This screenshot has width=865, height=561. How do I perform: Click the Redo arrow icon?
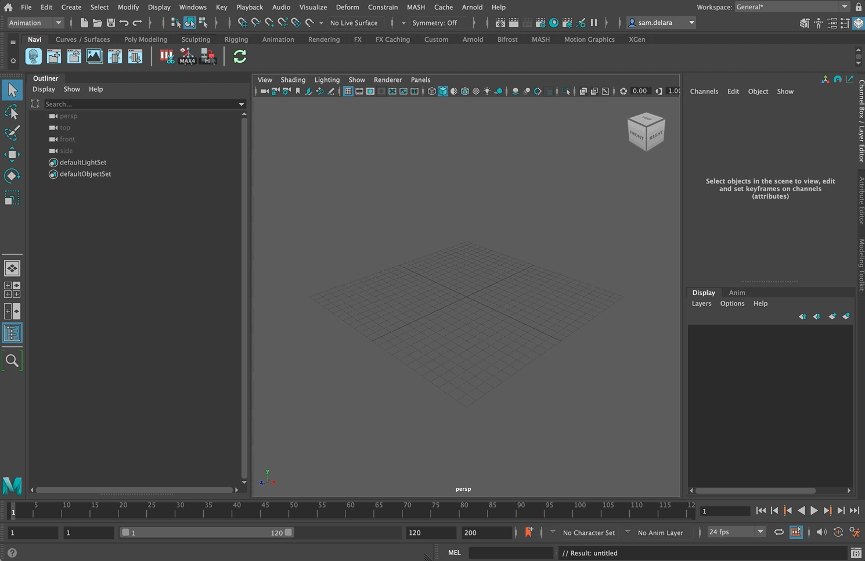point(137,23)
